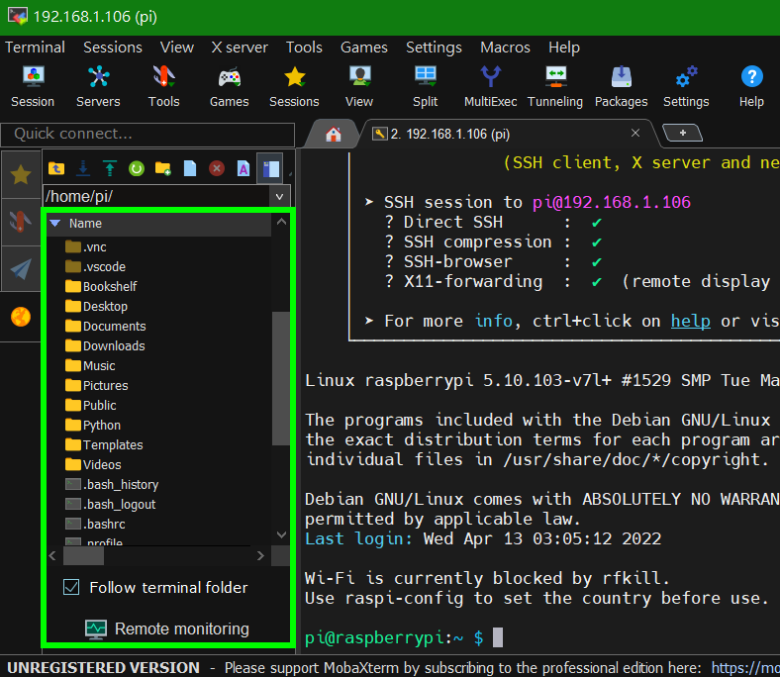Screen dimensions: 780x677
Task: Open the View toolbar icon
Action: coord(359,87)
